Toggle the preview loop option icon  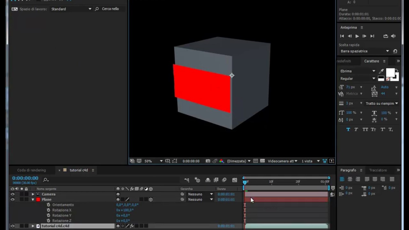click(386, 36)
